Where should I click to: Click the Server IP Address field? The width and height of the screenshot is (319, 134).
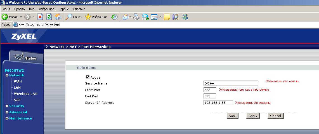218,103
